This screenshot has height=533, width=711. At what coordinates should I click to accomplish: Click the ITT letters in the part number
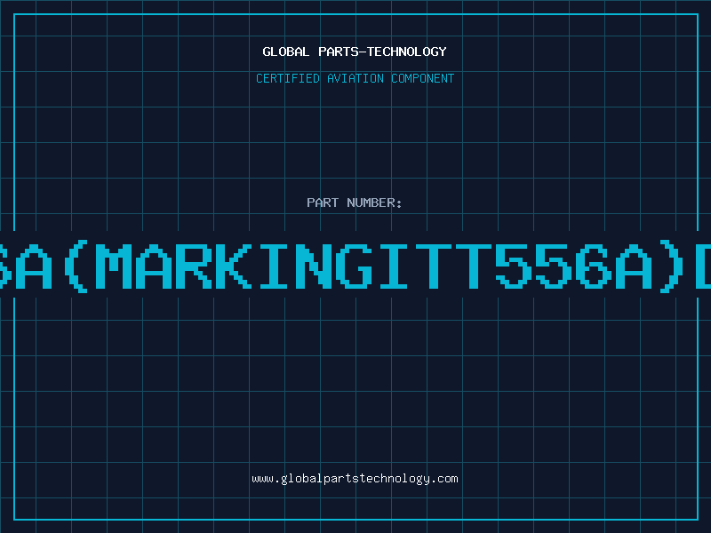(435, 266)
